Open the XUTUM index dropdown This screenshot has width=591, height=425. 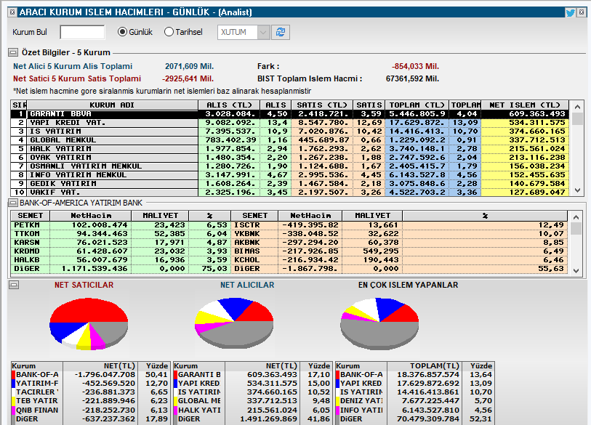263,33
